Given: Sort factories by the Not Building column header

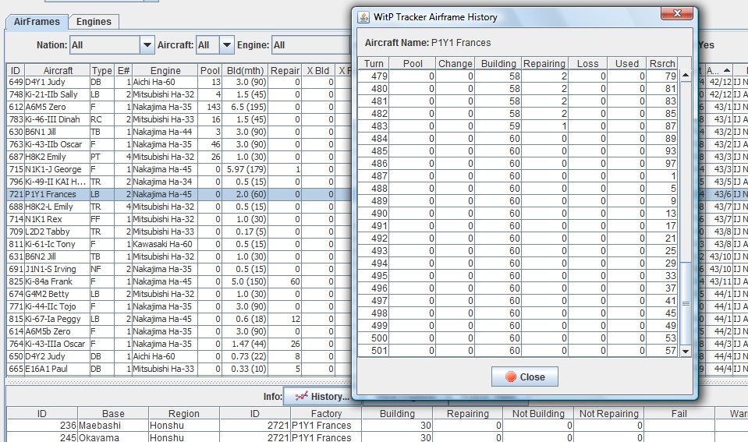Looking at the screenshot, I should click(538, 413).
